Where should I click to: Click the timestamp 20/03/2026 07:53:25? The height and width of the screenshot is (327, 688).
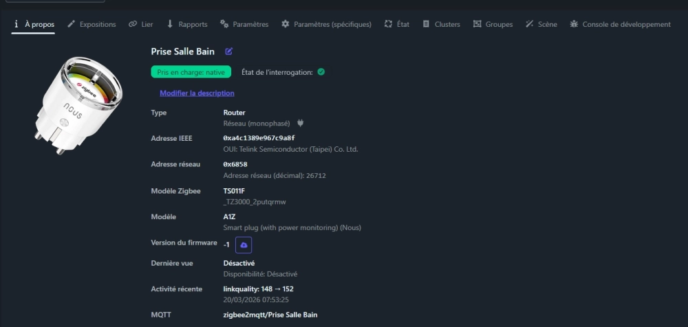tap(256, 300)
